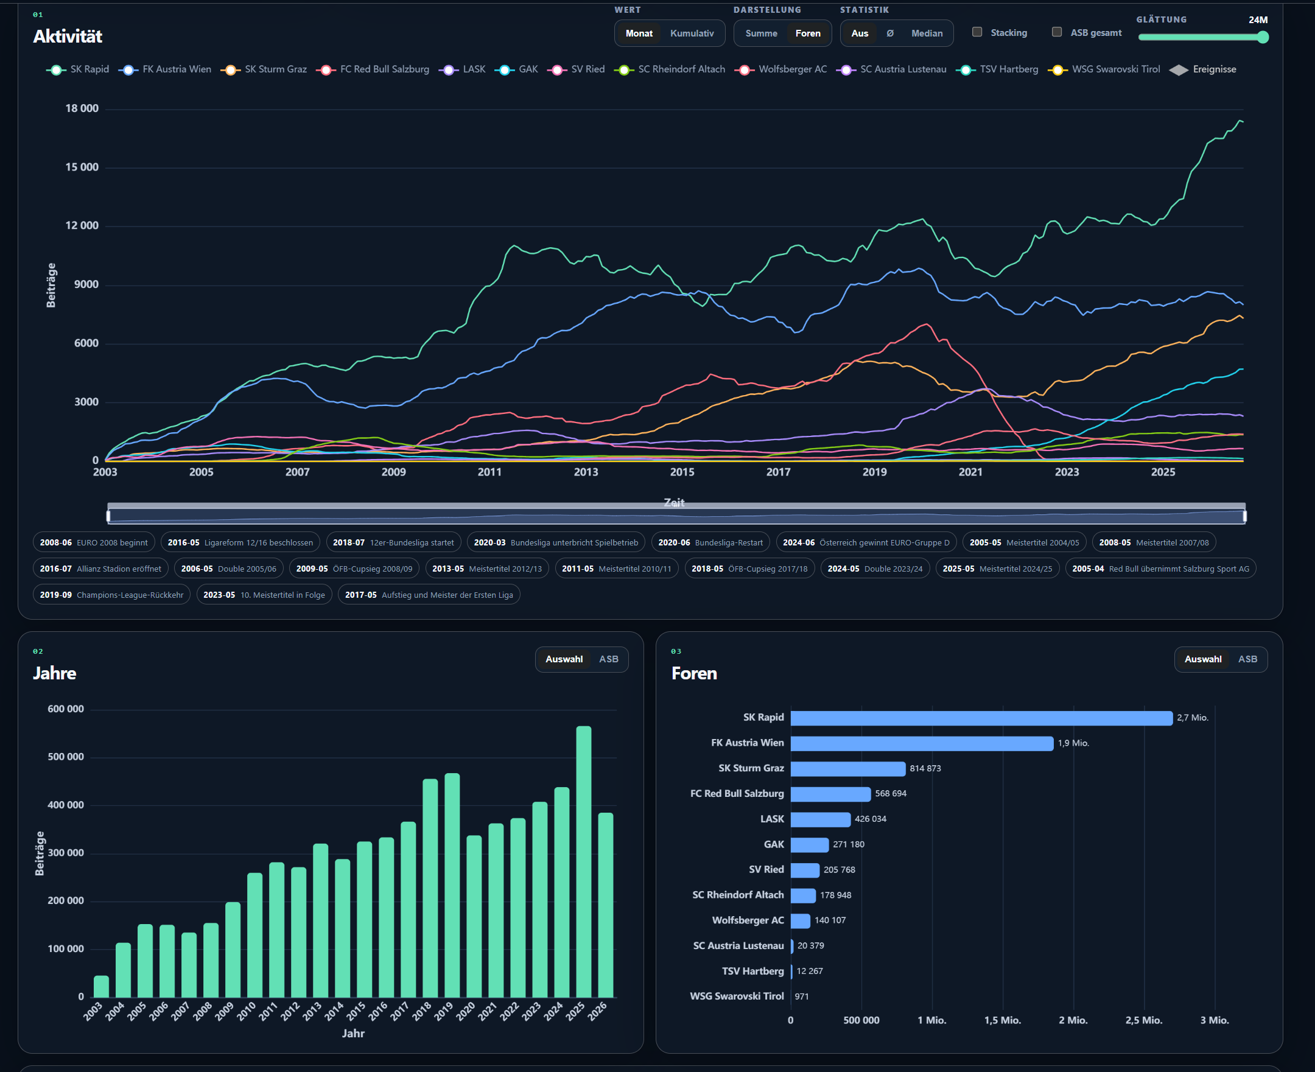
Task: Click the Glättung smoothing slider handle
Action: pos(1263,37)
